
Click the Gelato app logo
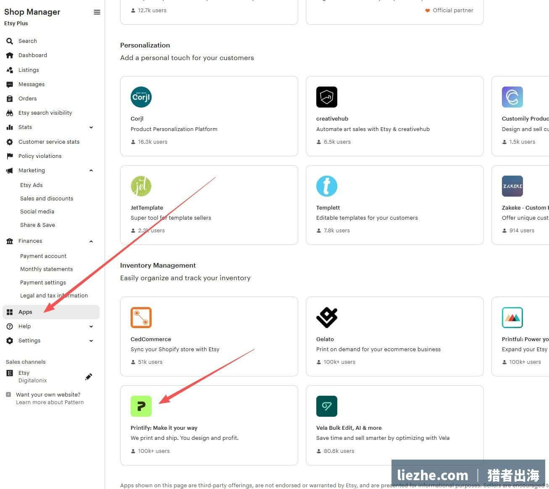(327, 318)
